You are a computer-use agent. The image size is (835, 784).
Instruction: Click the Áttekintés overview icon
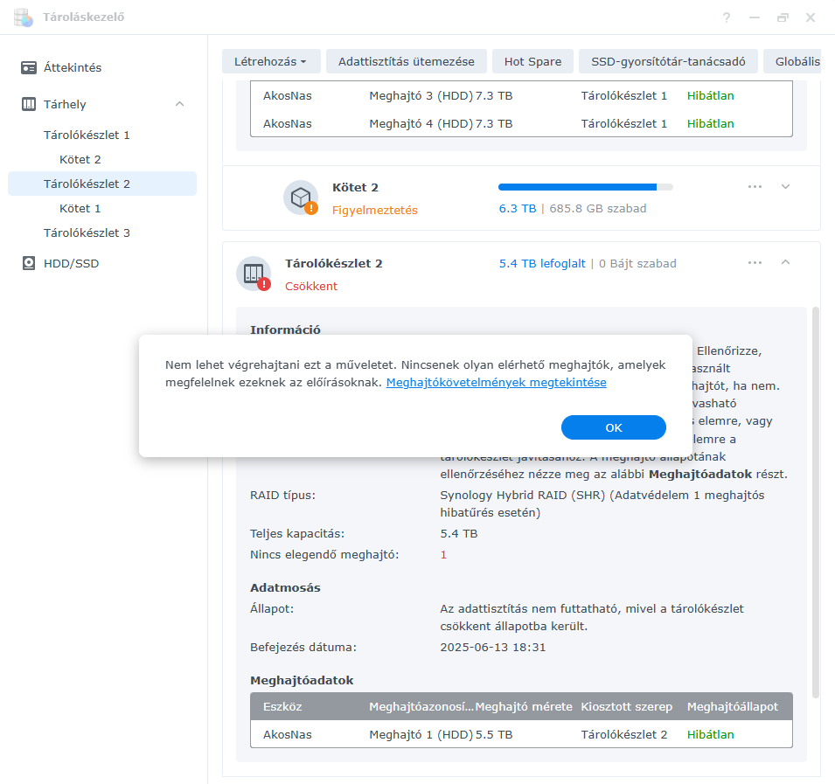pyautogui.click(x=29, y=67)
